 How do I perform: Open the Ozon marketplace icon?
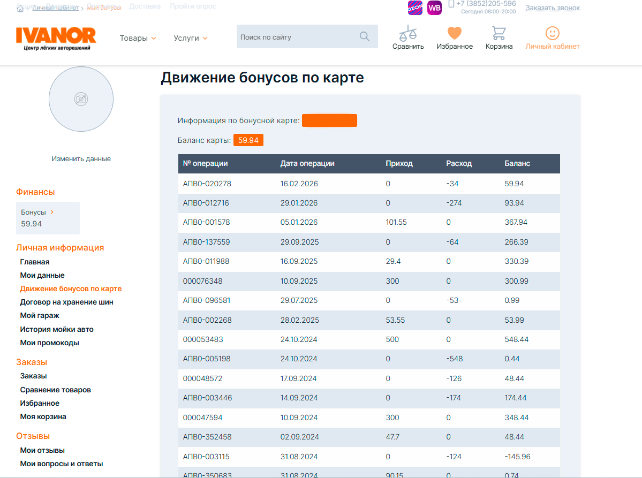pyautogui.click(x=415, y=8)
